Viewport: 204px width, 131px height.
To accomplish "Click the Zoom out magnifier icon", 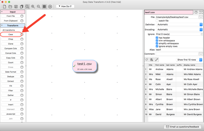I will (39, 7).
